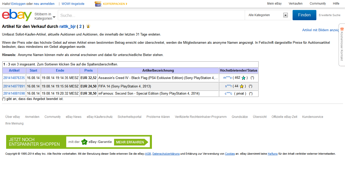Click the lightbulb icon next to rattk_bjr
This screenshot has width=345, height=169.
click(88, 26)
